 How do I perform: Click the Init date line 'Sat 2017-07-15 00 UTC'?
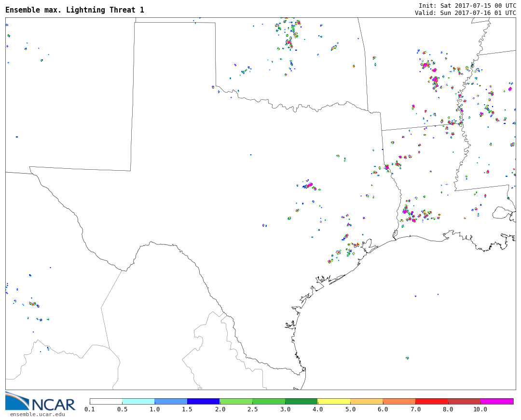[x=478, y=6]
